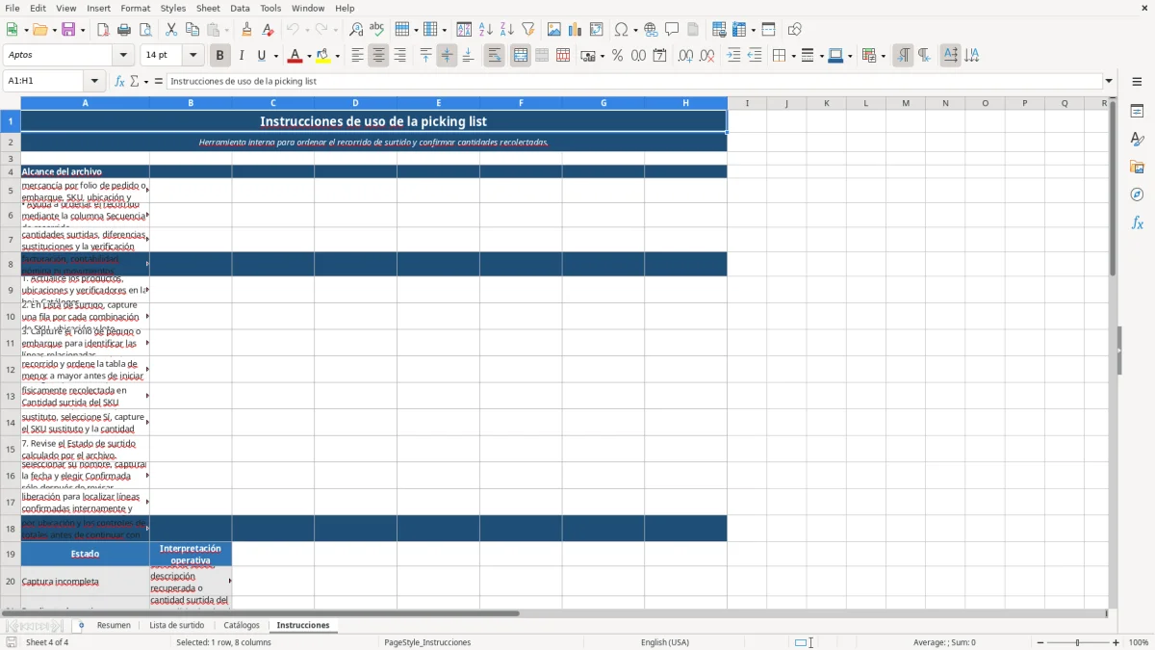Open background color dropdown arrow
The width and height of the screenshot is (1155, 650).
(x=337, y=56)
